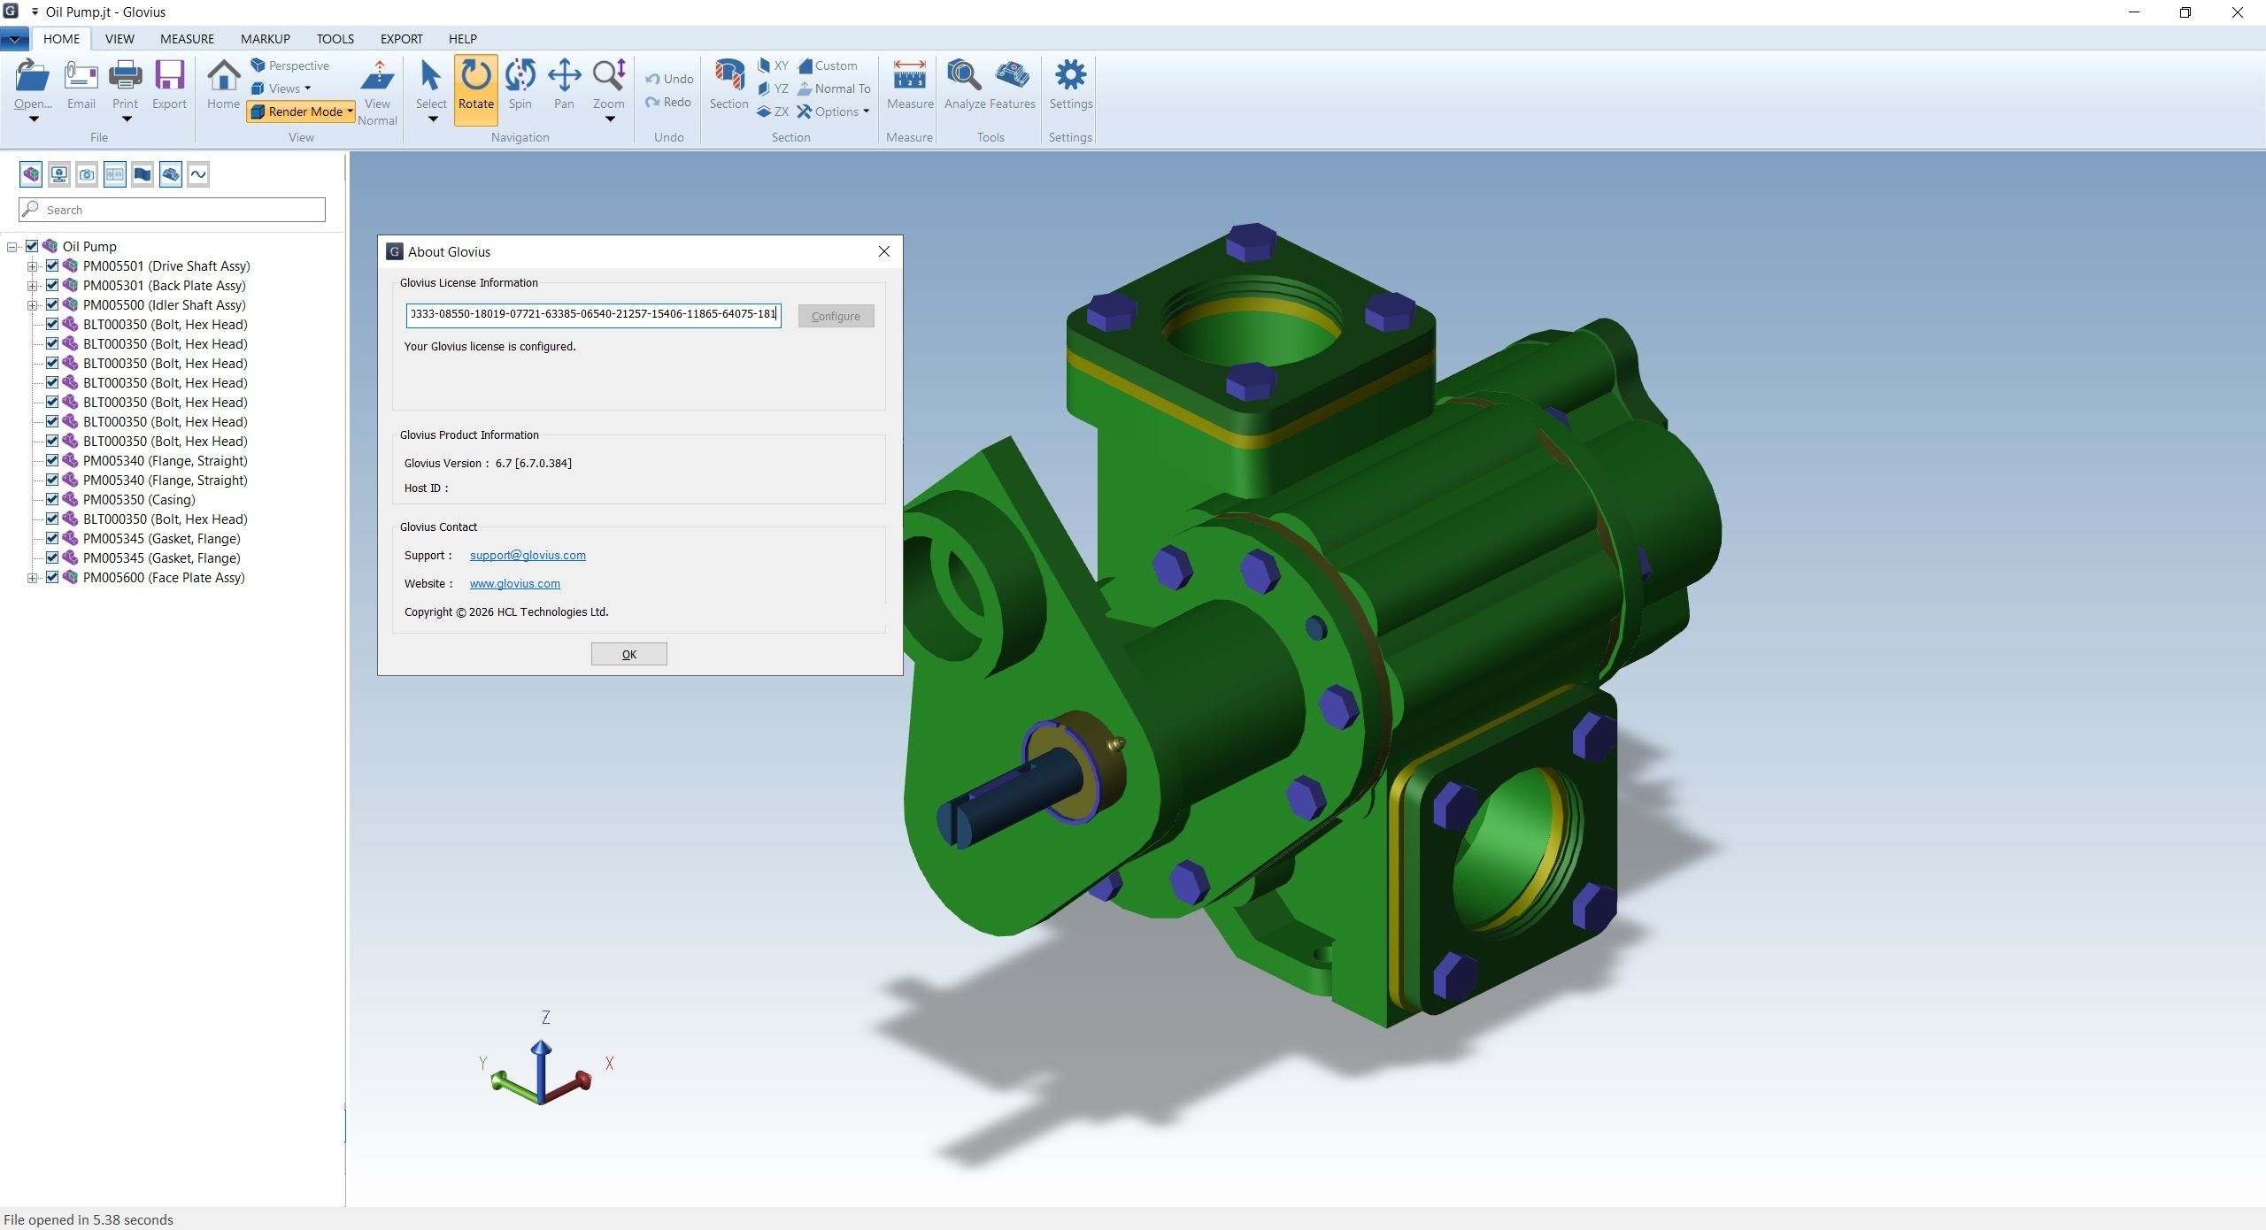
Task: Click the XYZ axis triad
Action: pyautogui.click(x=546, y=1058)
